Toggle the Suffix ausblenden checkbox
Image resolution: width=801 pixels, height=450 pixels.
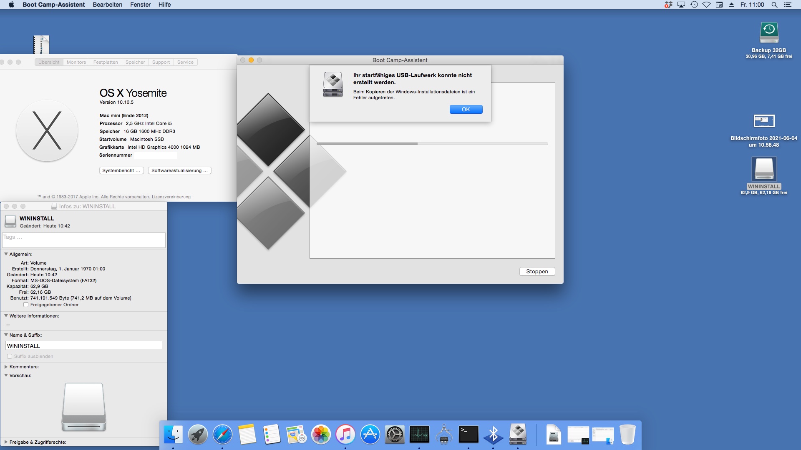tap(10, 356)
